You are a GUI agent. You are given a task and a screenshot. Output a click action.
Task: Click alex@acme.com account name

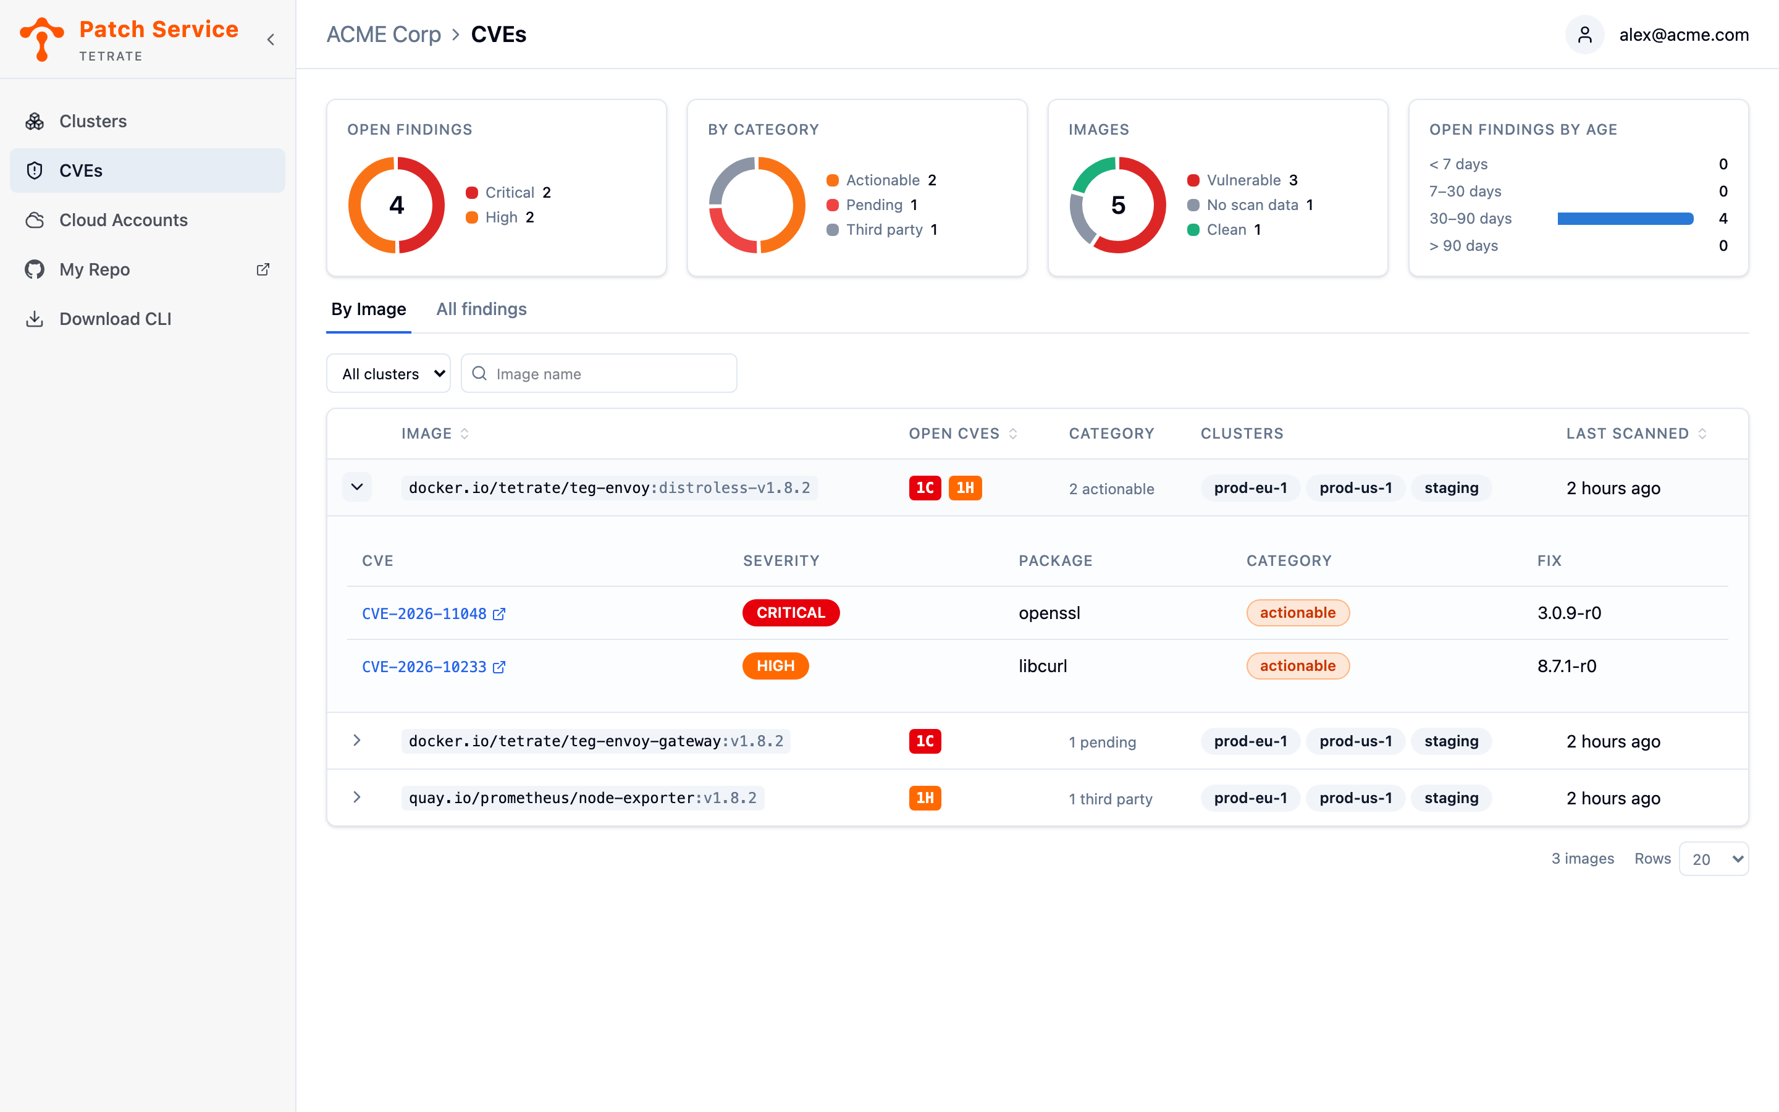click(1683, 35)
